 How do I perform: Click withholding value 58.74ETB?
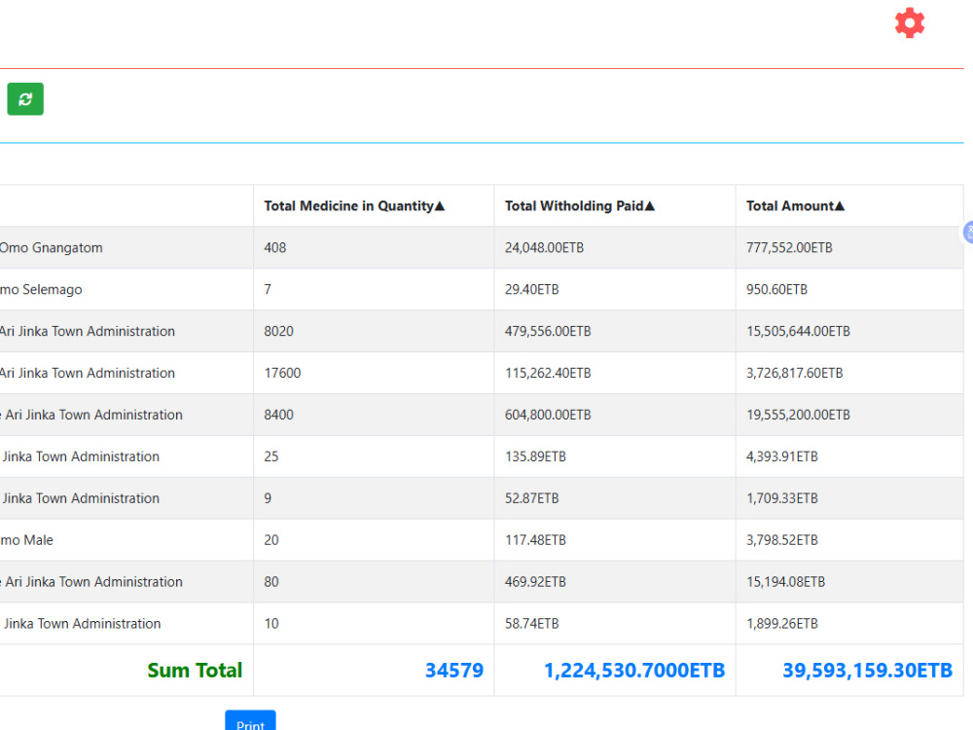532,624
